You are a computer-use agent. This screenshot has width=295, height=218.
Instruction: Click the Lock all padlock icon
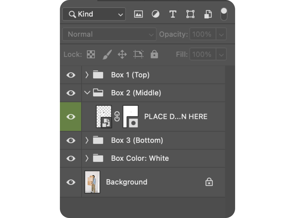[154, 54]
